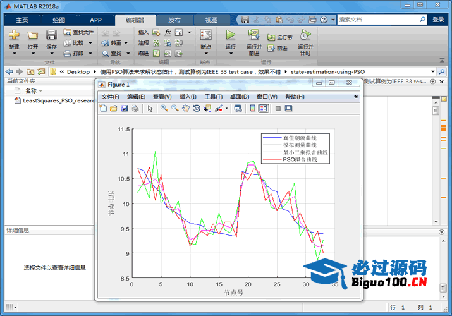Image resolution: width=452 pixels, height=316 pixels.
Task: Toggle the insert colorbar button
Action: pyautogui.click(x=252, y=108)
